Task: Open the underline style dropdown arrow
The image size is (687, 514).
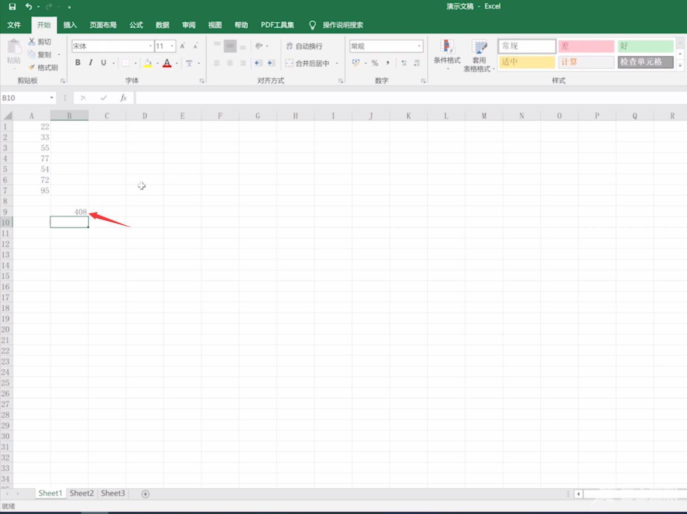Action: [114, 63]
